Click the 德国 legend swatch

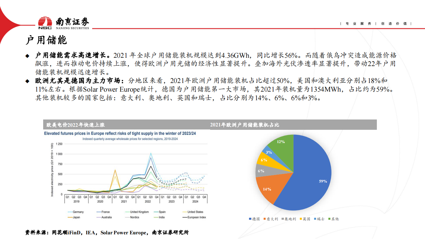[250, 219]
